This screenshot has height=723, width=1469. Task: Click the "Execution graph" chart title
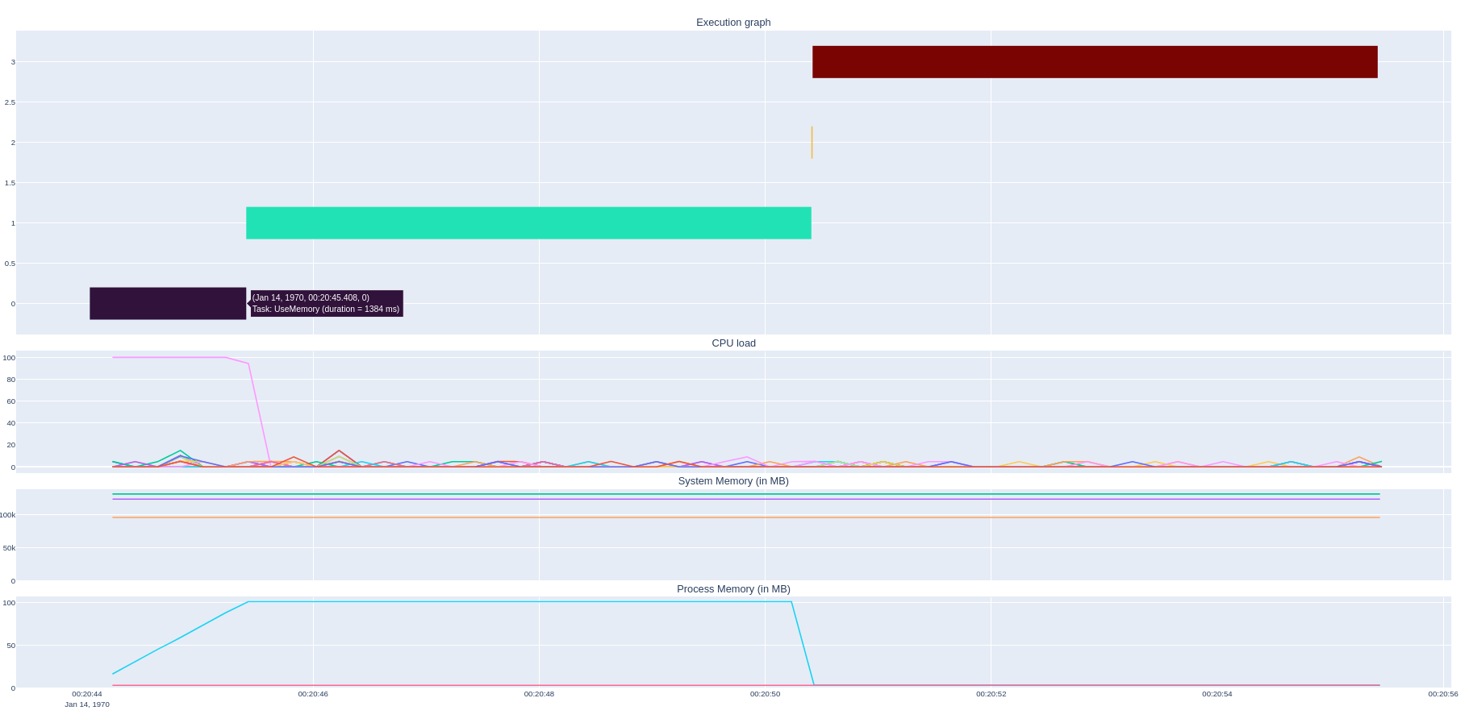coord(733,23)
